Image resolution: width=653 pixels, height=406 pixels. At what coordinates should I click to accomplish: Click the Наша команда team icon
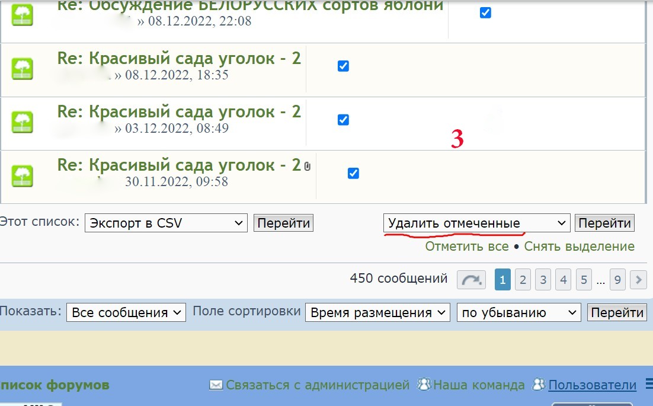424,385
